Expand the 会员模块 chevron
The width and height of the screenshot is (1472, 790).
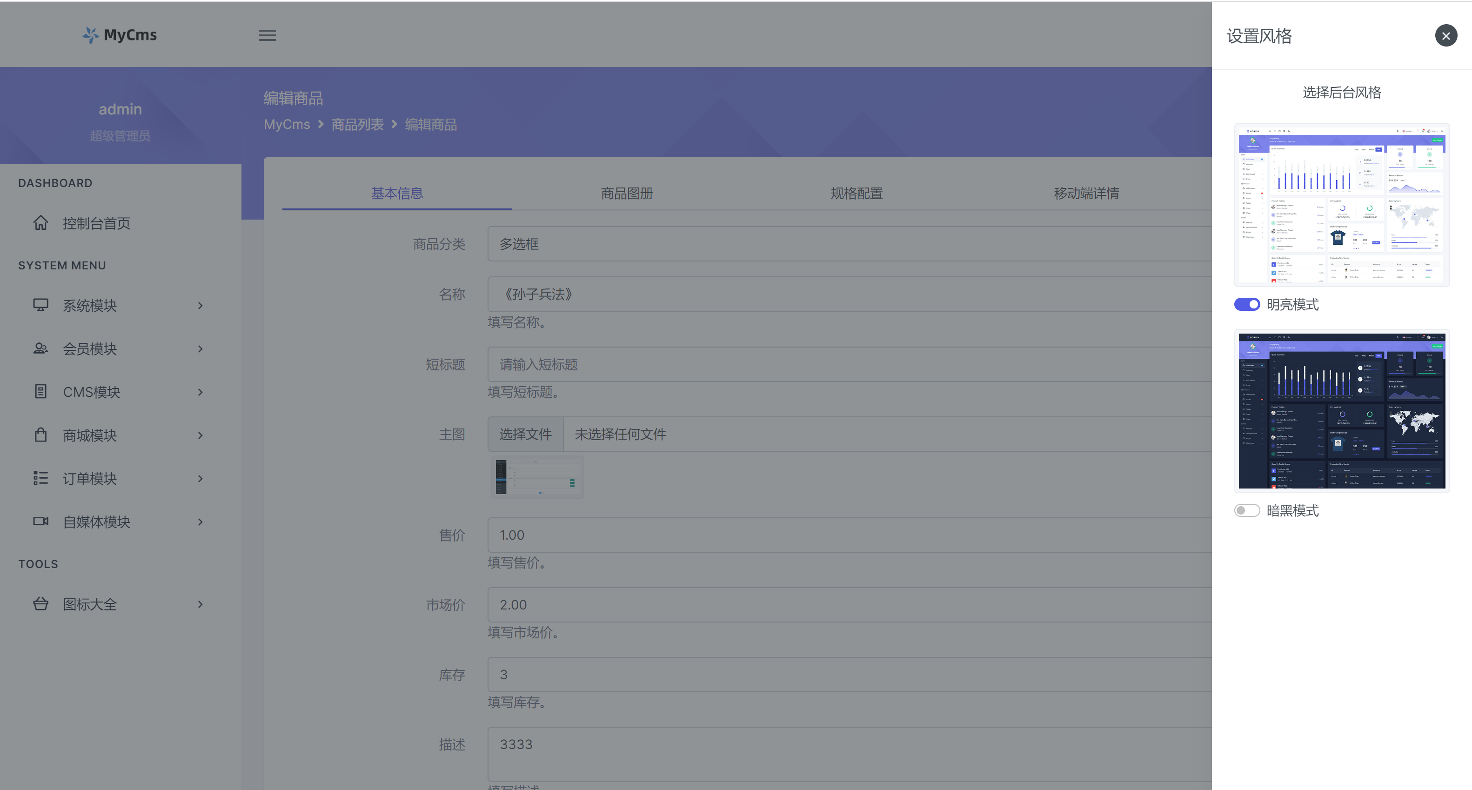point(200,348)
